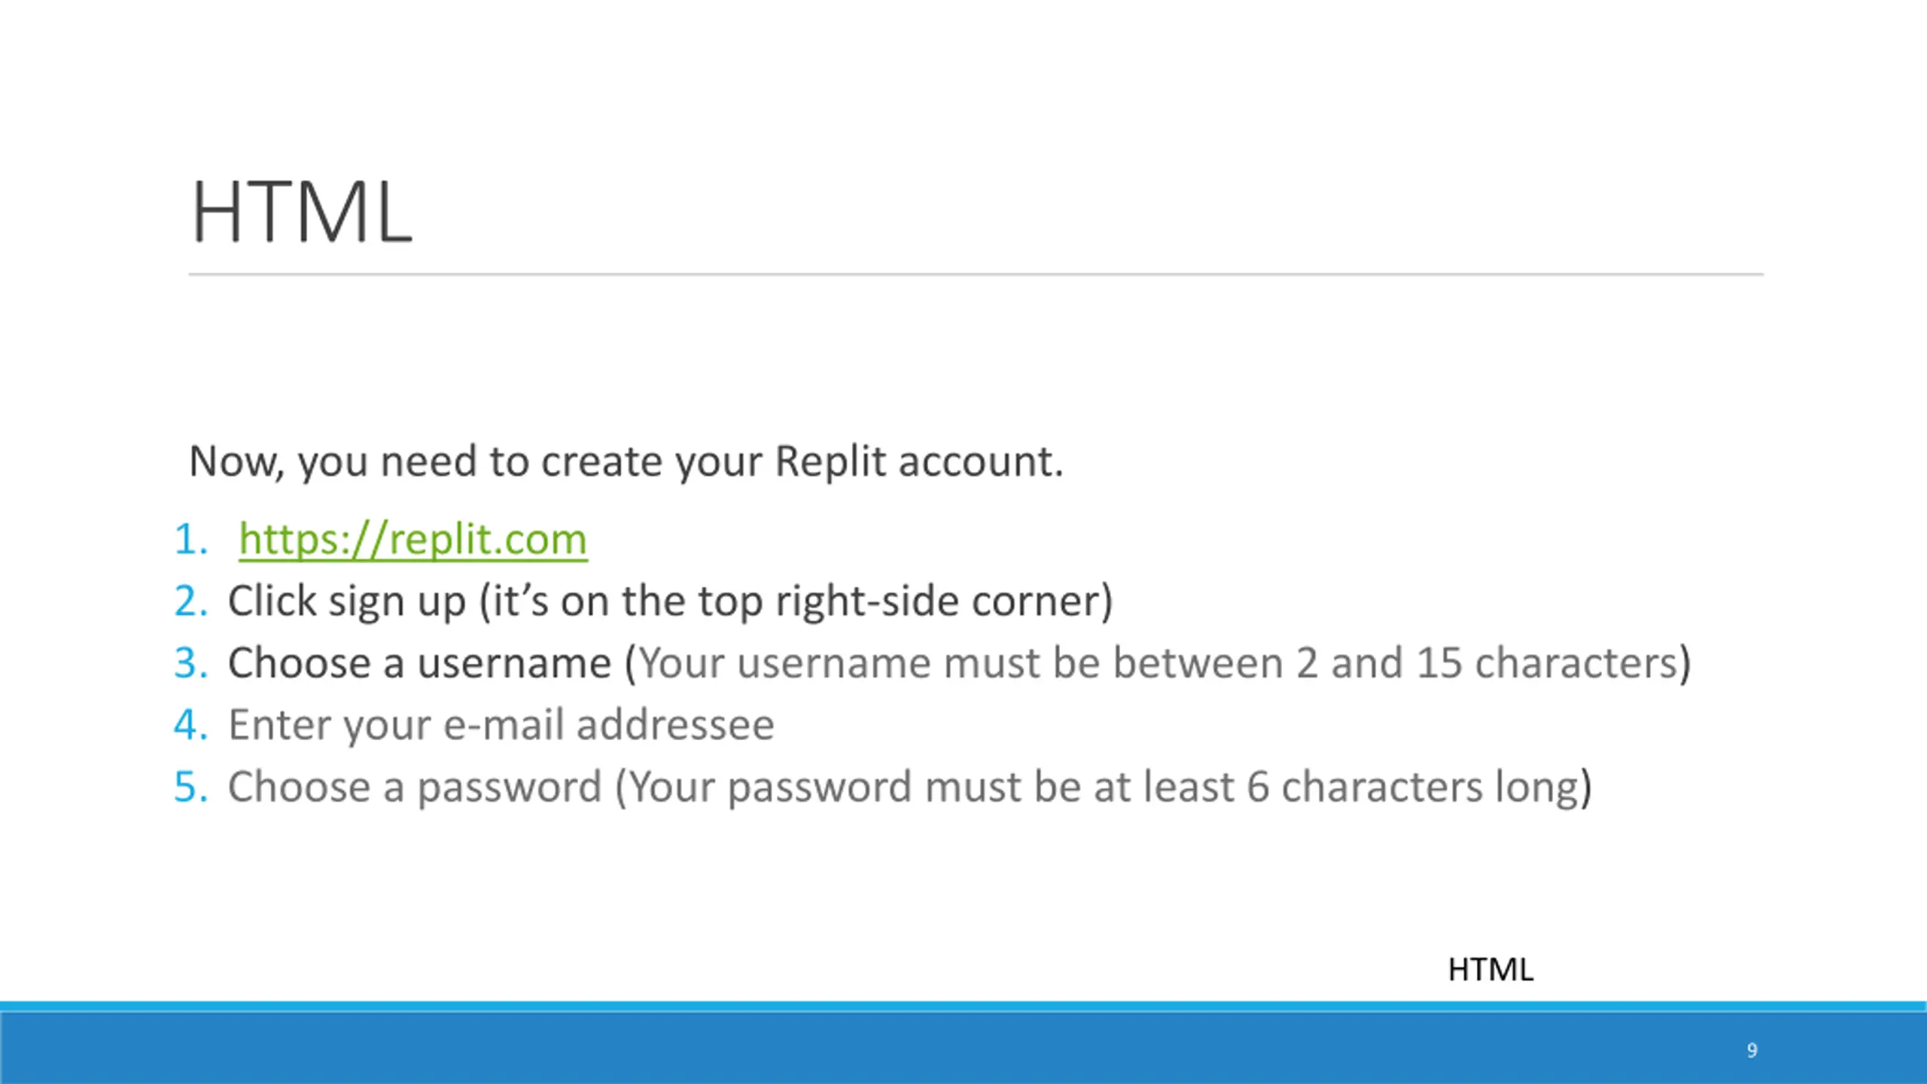This screenshot has height=1084, width=1927.
Task: Click list number 5 marker
Action: [x=190, y=787]
